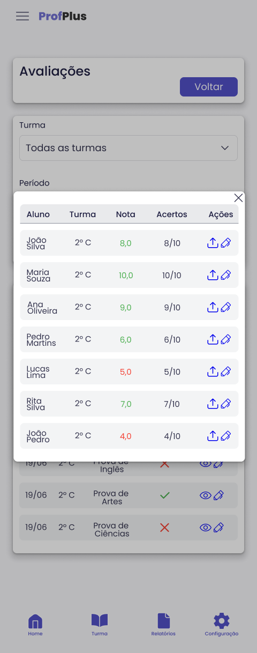Upload file for João Silva
Viewport: 257px width, 653px height.
213,243
